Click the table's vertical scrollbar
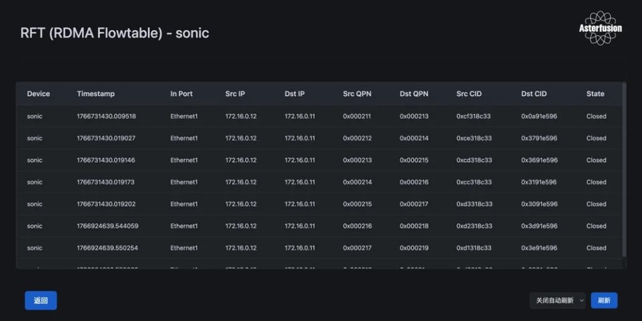 (623, 169)
